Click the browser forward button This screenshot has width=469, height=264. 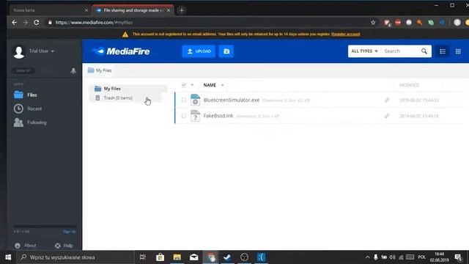tap(26, 23)
